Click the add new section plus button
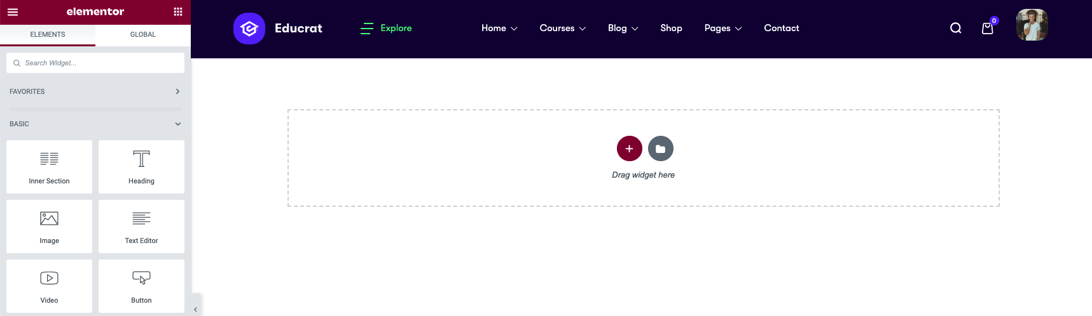 [629, 148]
